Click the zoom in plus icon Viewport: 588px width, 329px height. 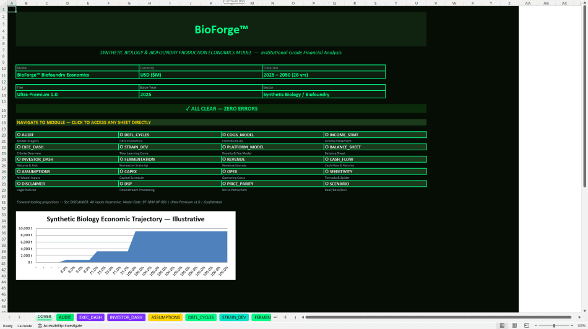click(x=572, y=326)
